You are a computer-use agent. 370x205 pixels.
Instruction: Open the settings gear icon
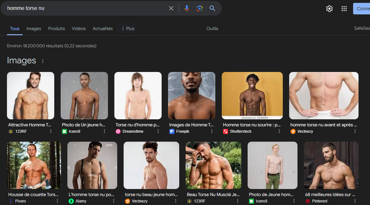point(329,9)
